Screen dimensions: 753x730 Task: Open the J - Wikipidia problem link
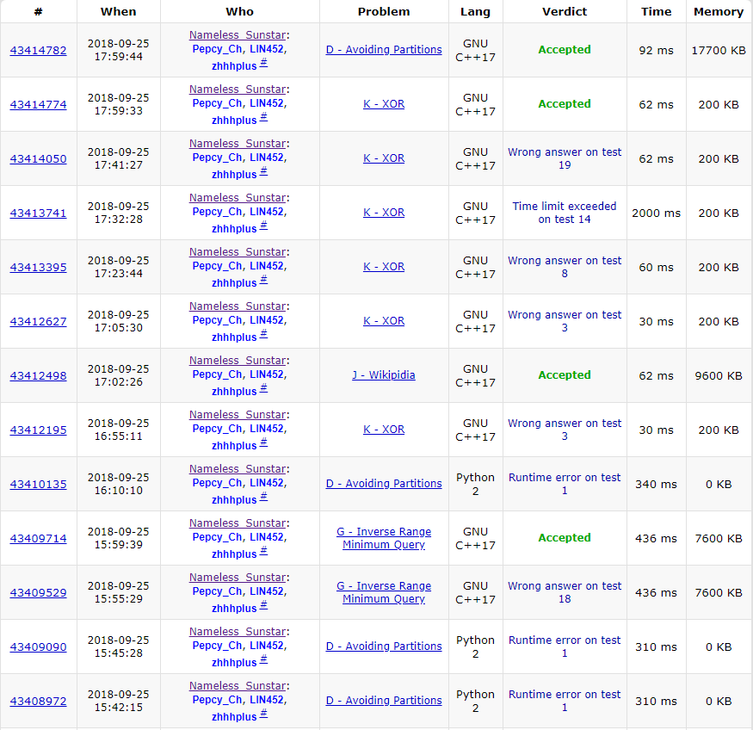point(384,375)
